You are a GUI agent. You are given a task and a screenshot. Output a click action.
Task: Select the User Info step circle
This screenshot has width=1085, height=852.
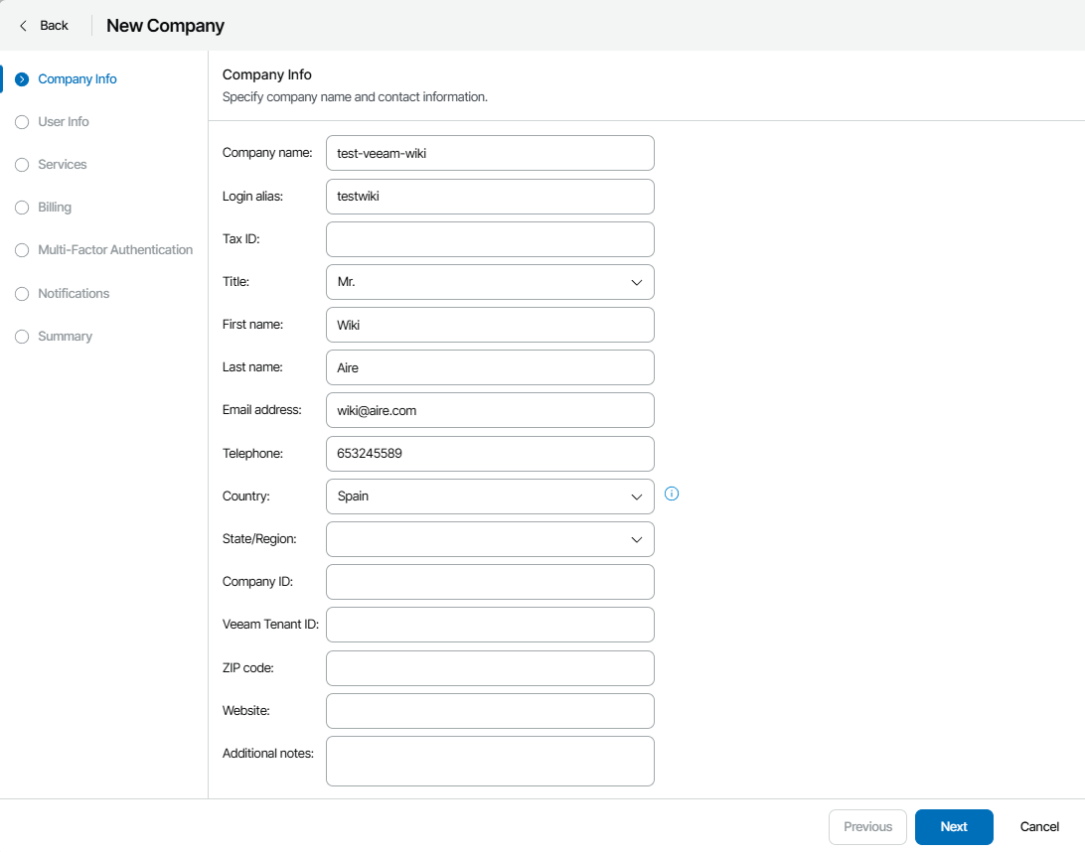coord(21,121)
